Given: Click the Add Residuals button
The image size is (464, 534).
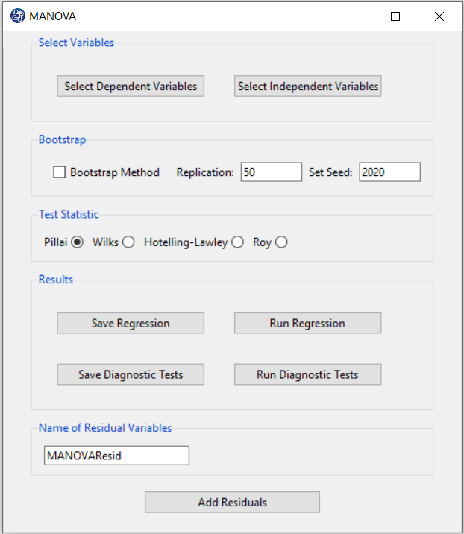Looking at the screenshot, I should (232, 503).
